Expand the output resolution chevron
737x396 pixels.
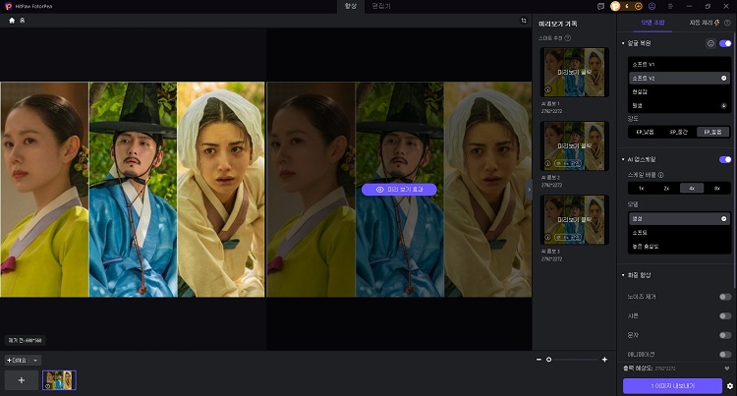(x=726, y=368)
